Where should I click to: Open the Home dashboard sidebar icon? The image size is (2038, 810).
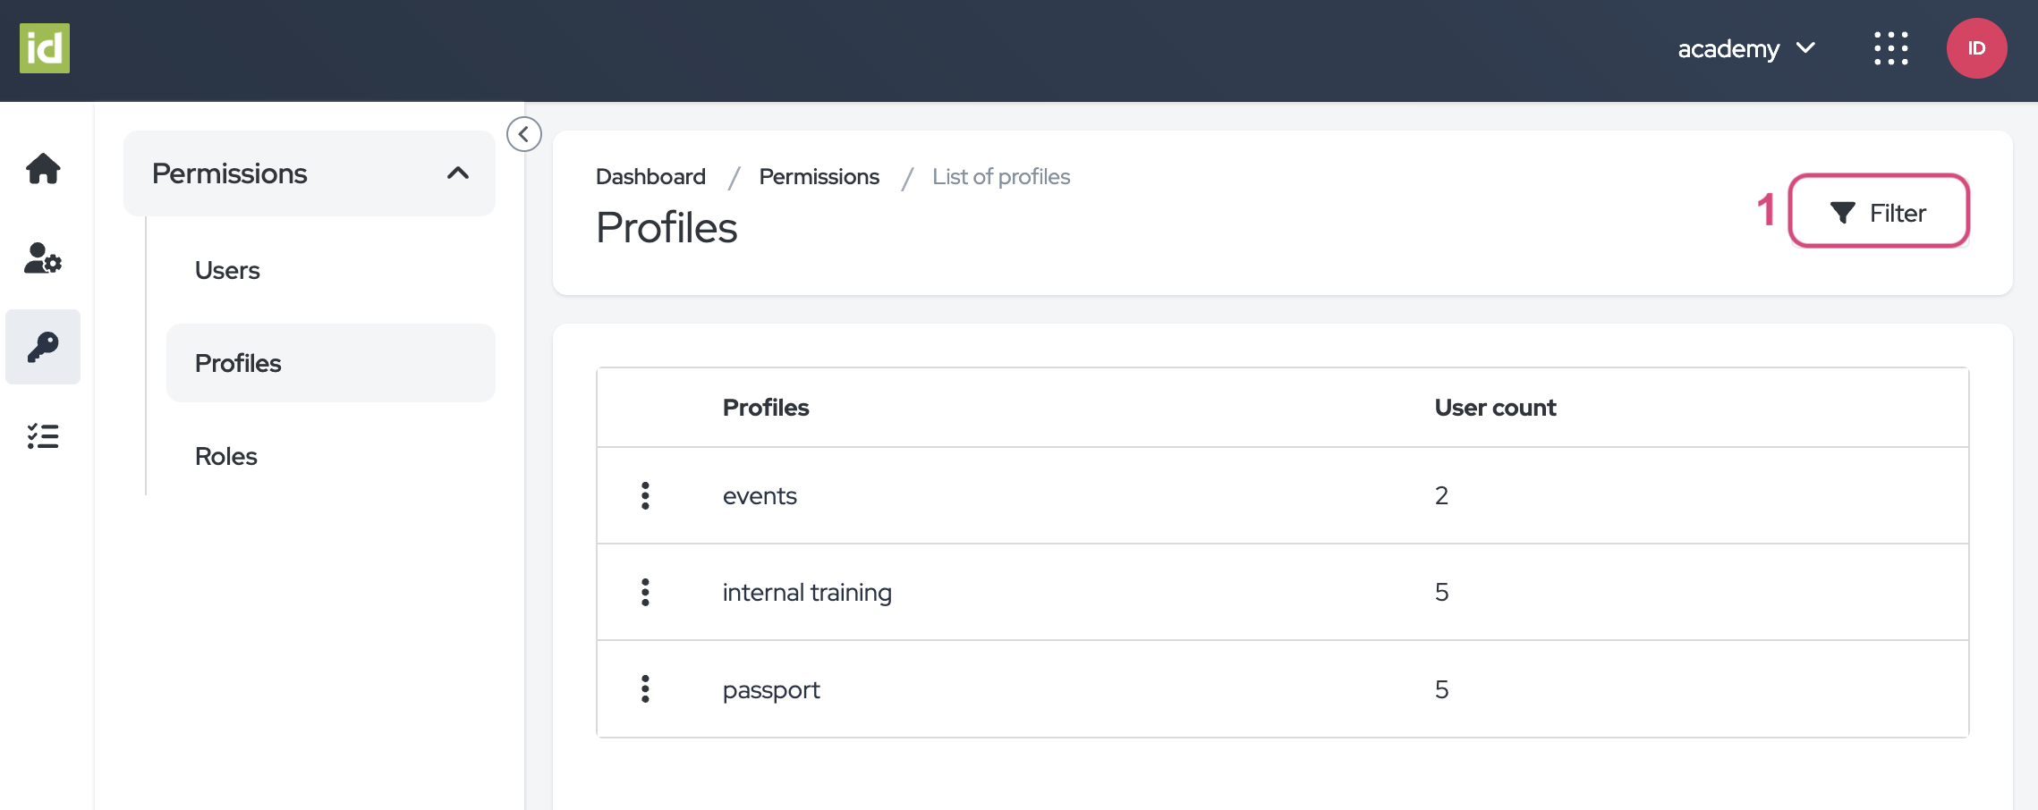[43, 168]
